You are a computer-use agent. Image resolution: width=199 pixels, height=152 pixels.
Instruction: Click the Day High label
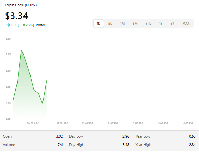point(77,145)
